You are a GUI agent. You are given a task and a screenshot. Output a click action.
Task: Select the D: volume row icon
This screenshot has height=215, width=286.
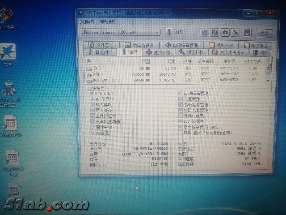(89, 75)
